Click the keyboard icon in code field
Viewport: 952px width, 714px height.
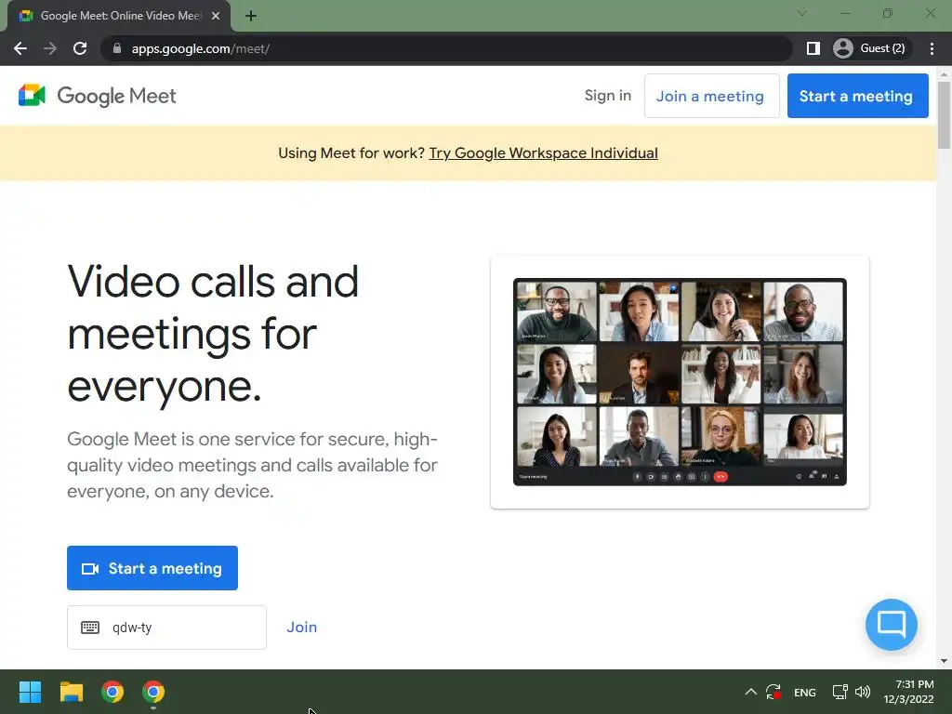tap(90, 628)
